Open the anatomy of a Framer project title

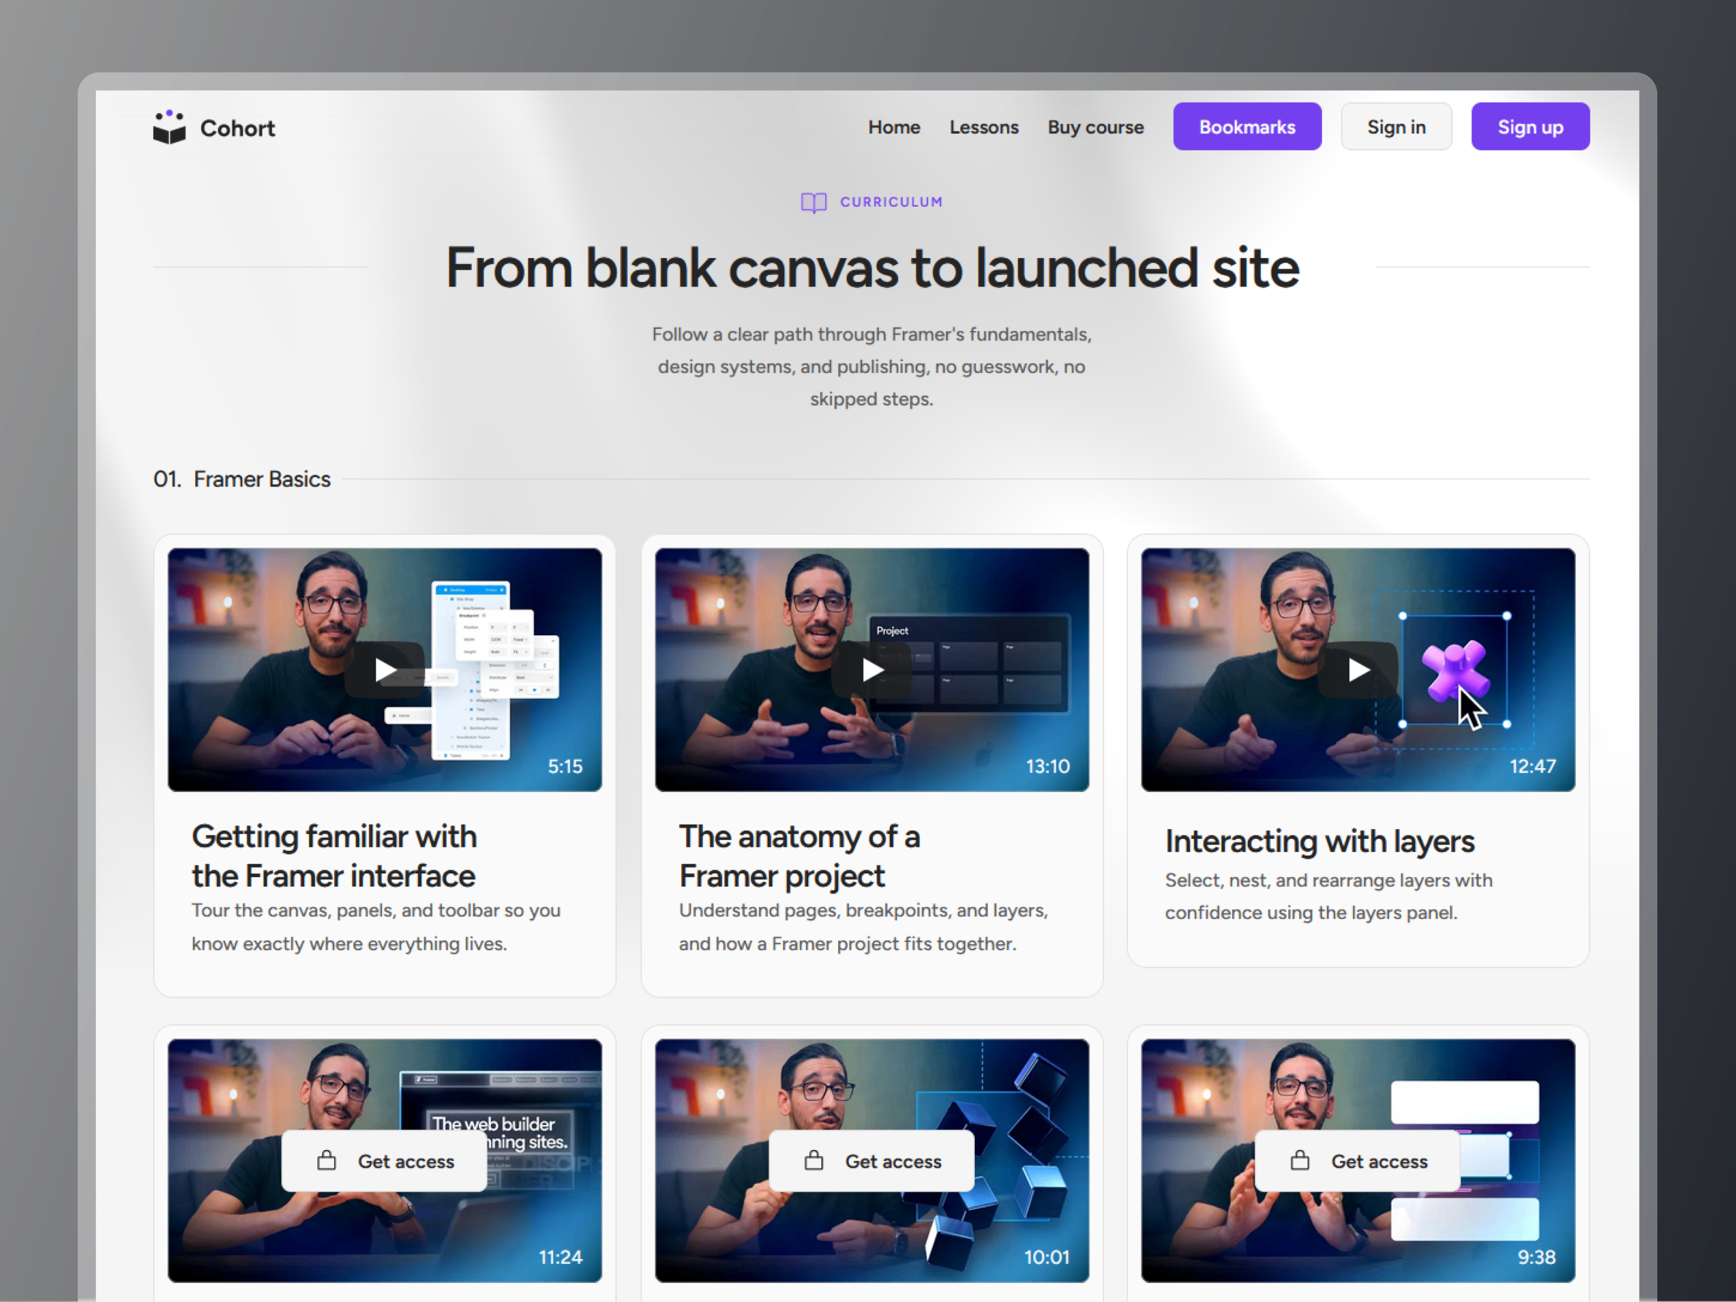pos(800,856)
